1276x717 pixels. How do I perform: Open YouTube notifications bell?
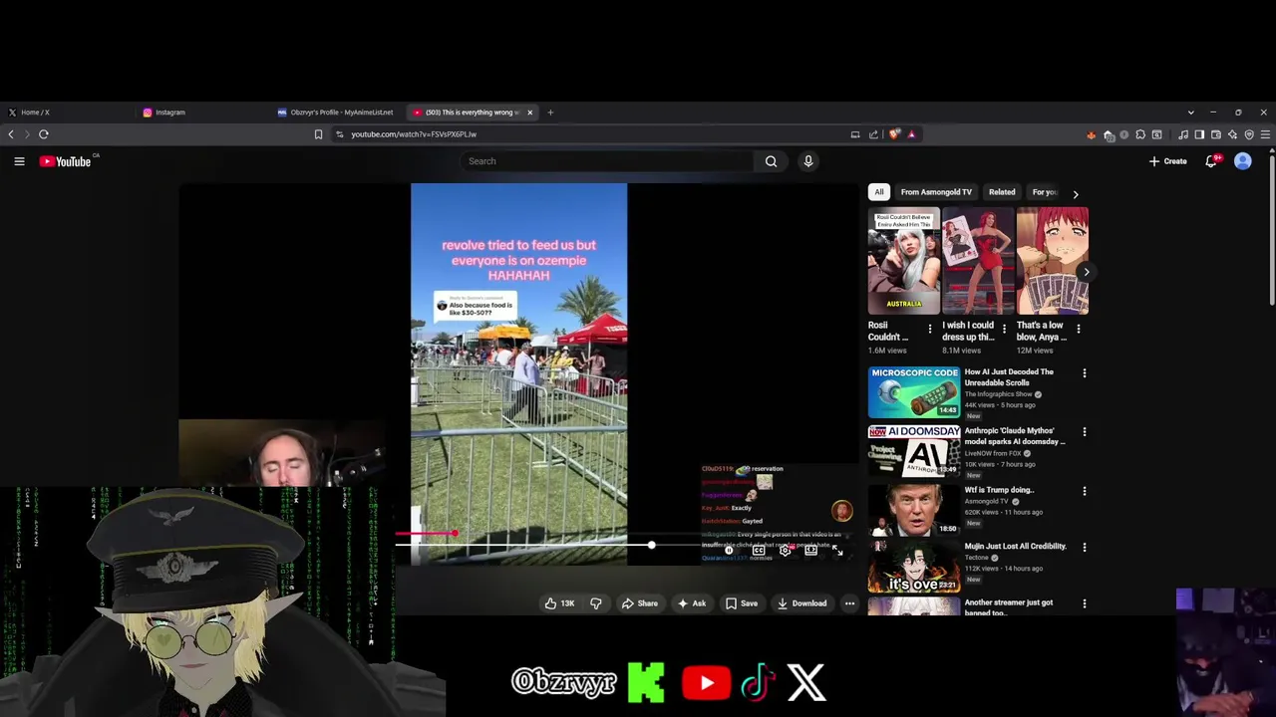[1211, 161]
